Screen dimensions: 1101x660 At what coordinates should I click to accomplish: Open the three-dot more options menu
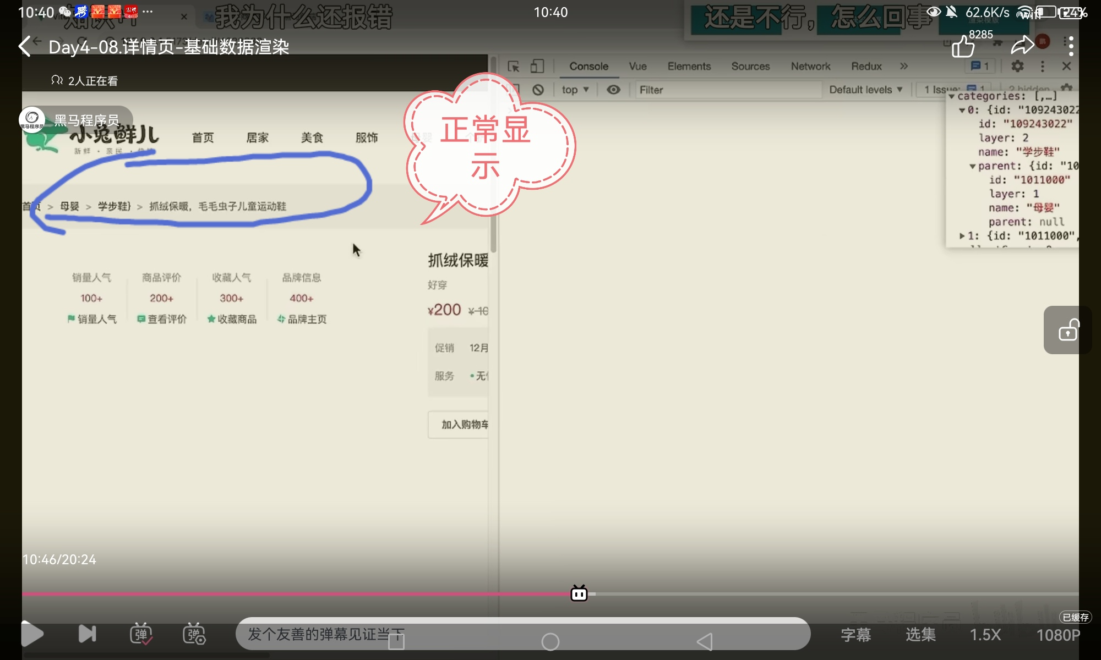click(x=1070, y=46)
